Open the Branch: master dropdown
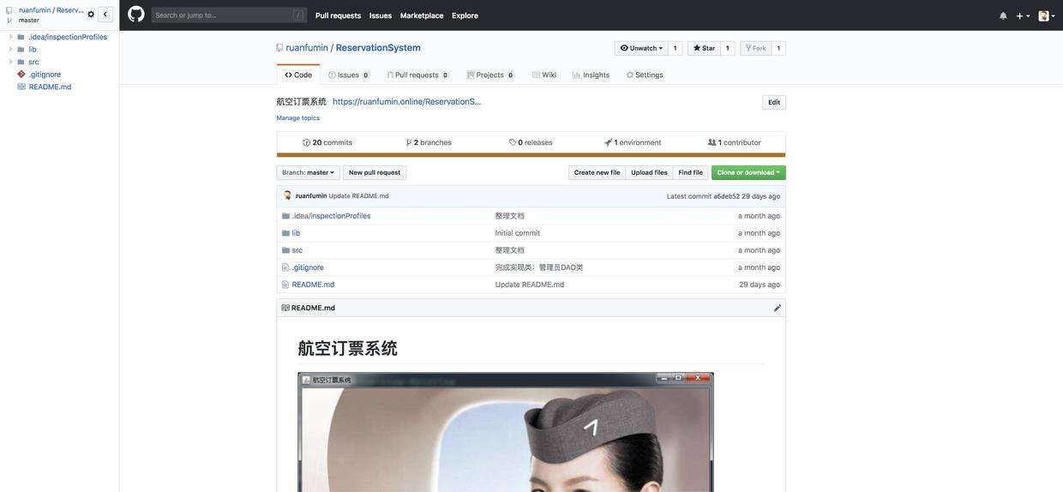Viewport: 1063px width, 492px height. pos(309,172)
